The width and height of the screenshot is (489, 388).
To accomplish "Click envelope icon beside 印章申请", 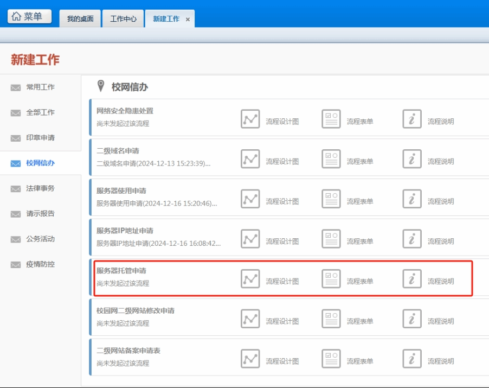I will 16,138.
